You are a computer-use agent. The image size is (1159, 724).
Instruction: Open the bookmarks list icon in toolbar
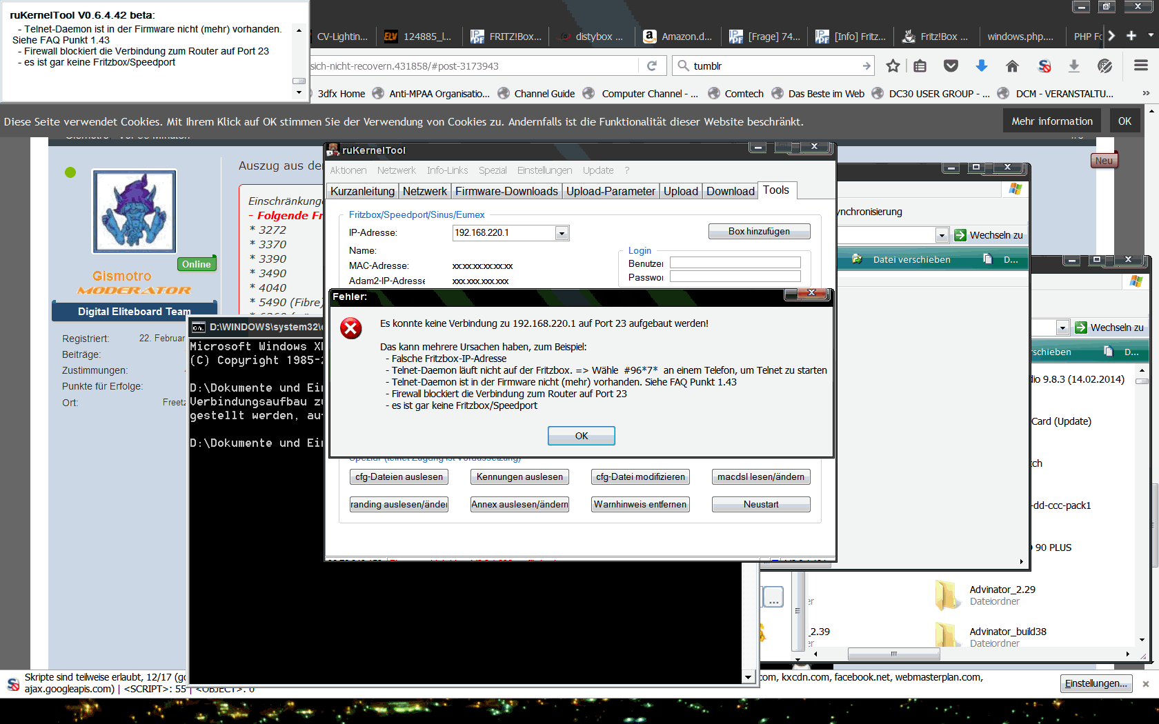click(920, 66)
